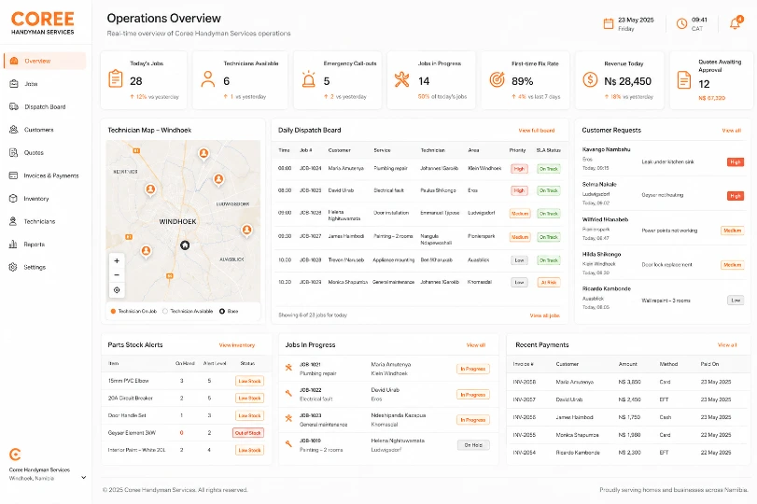Screen dimensions: 757x504
Task: Open the notifications bell icon
Action: 736,22
